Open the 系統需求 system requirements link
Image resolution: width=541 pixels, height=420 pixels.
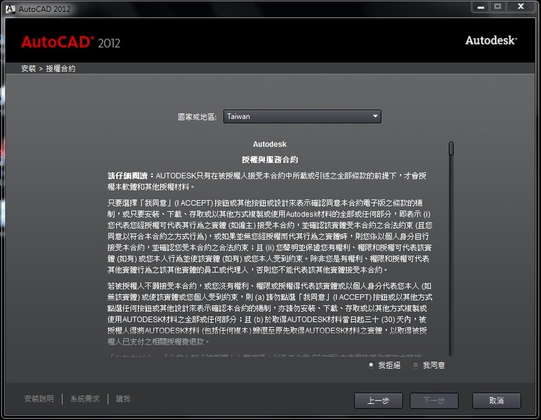pyautogui.click(x=85, y=399)
